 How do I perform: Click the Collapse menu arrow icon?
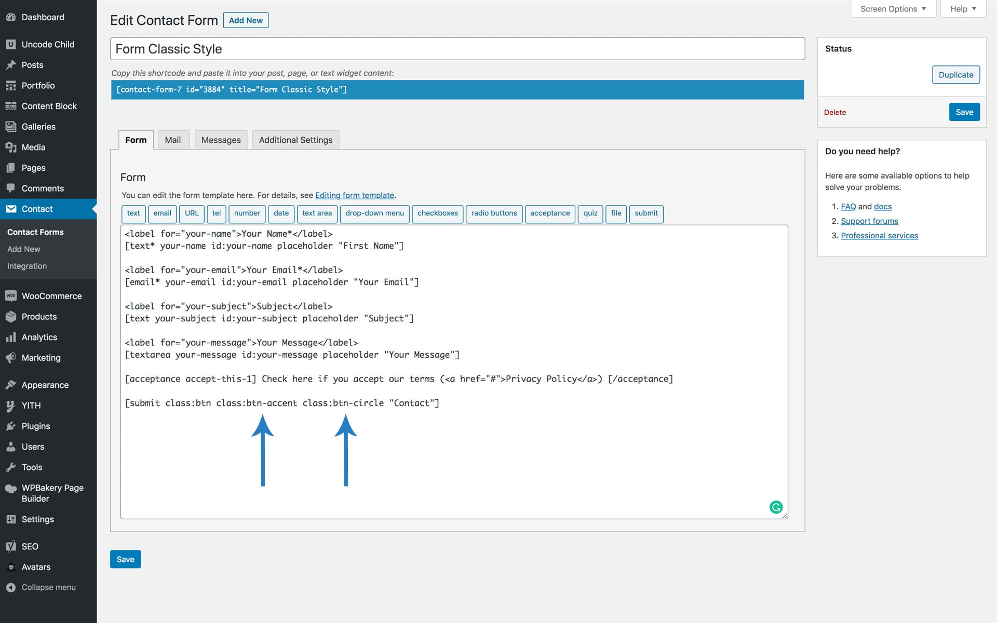11,587
